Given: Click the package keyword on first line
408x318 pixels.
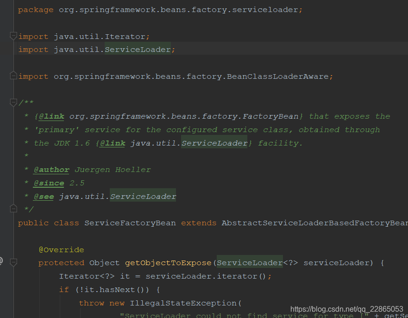Looking at the screenshot, I should tap(36, 10).
